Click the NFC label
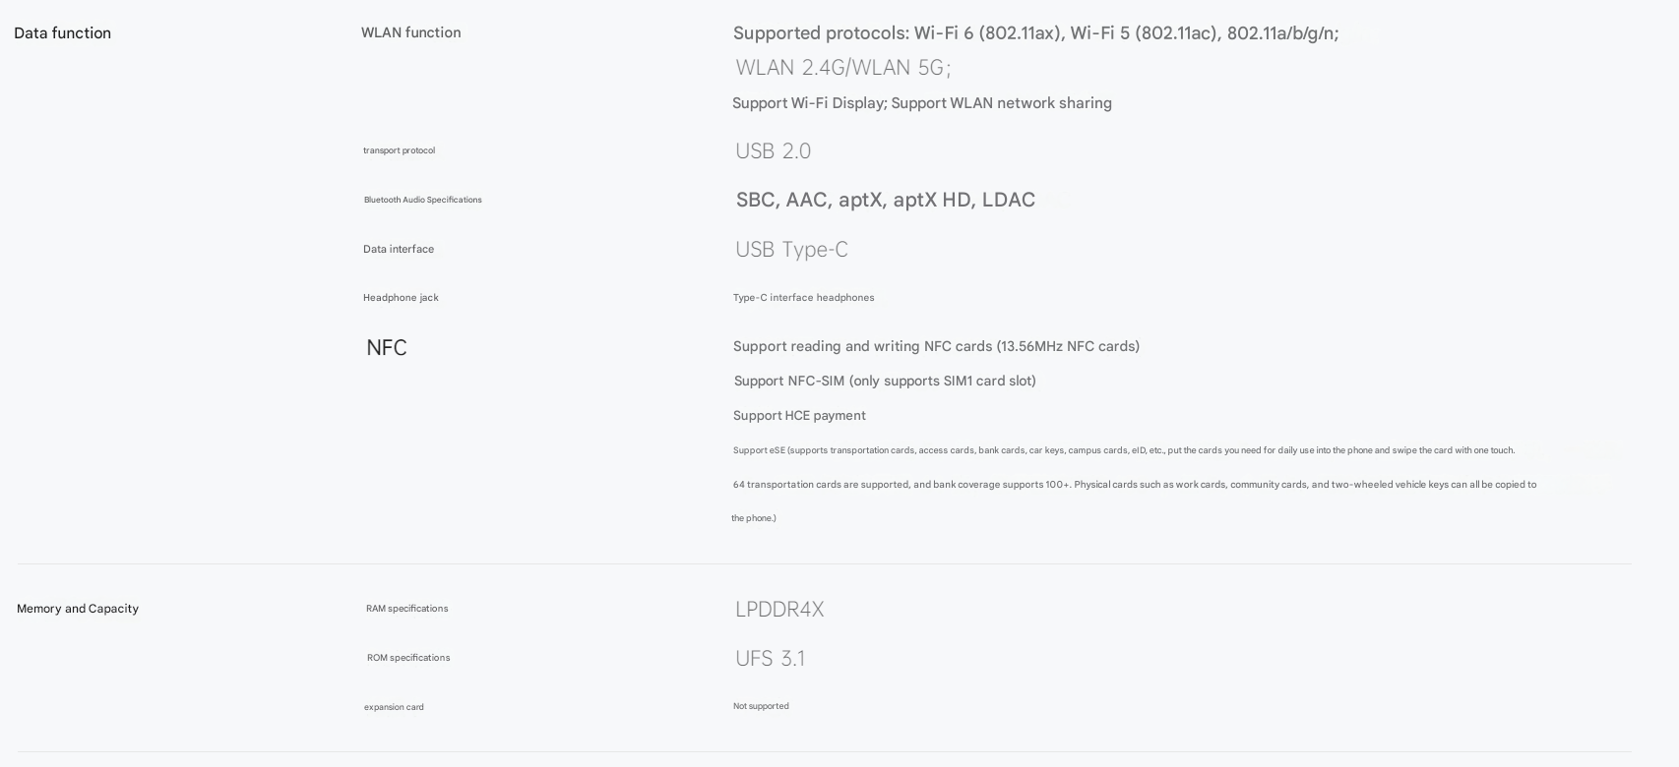 386,348
